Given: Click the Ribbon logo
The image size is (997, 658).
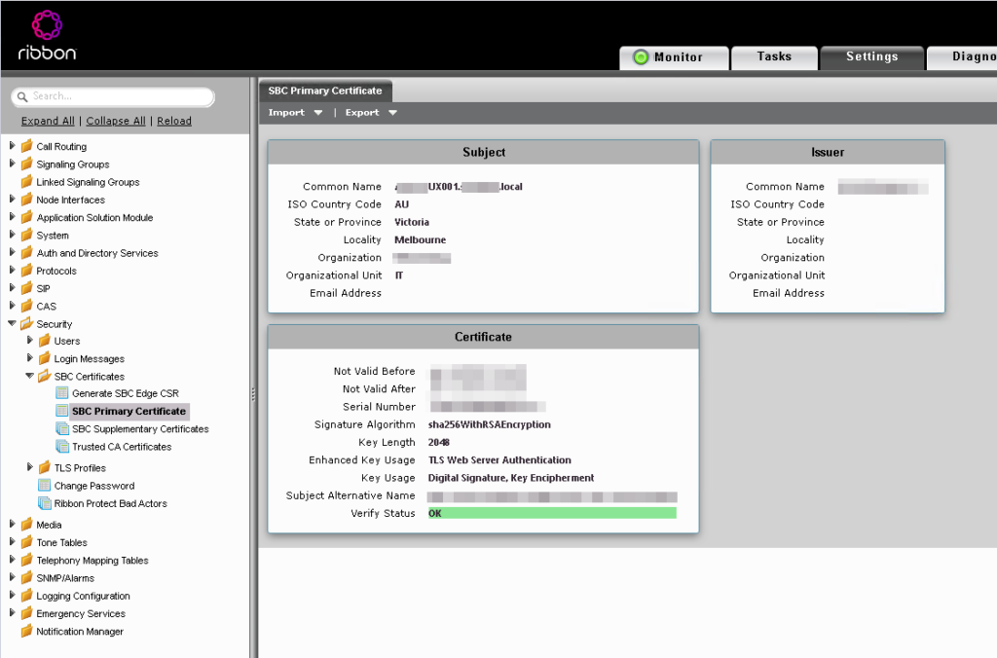Looking at the screenshot, I should coord(47,36).
